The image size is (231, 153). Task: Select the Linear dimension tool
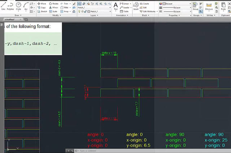(124, 4)
